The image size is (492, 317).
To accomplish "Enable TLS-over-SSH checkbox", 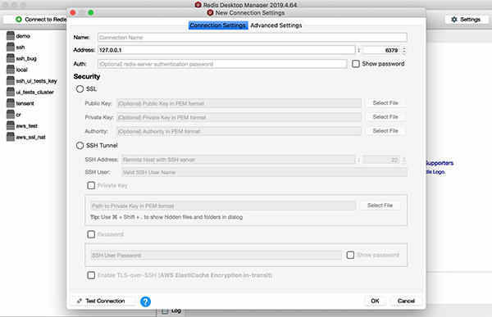I will [x=91, y=275].
